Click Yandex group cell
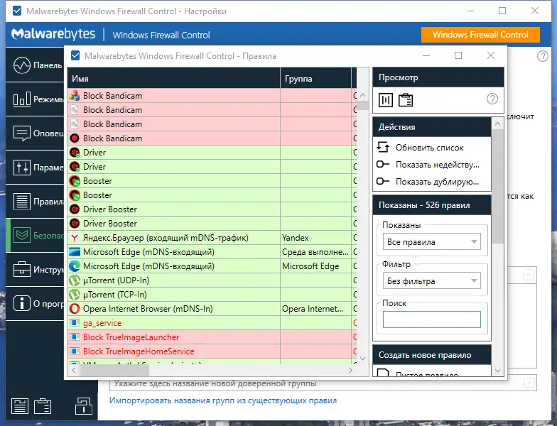Screen dimensions: 557x426 pyautogui.click(x=315, y=238)
